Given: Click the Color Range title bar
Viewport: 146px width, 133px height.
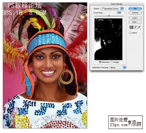Looking at the screenshot, I should tap(116, 4).
